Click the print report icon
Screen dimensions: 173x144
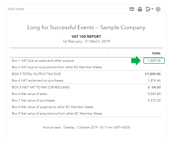[140, 9]
